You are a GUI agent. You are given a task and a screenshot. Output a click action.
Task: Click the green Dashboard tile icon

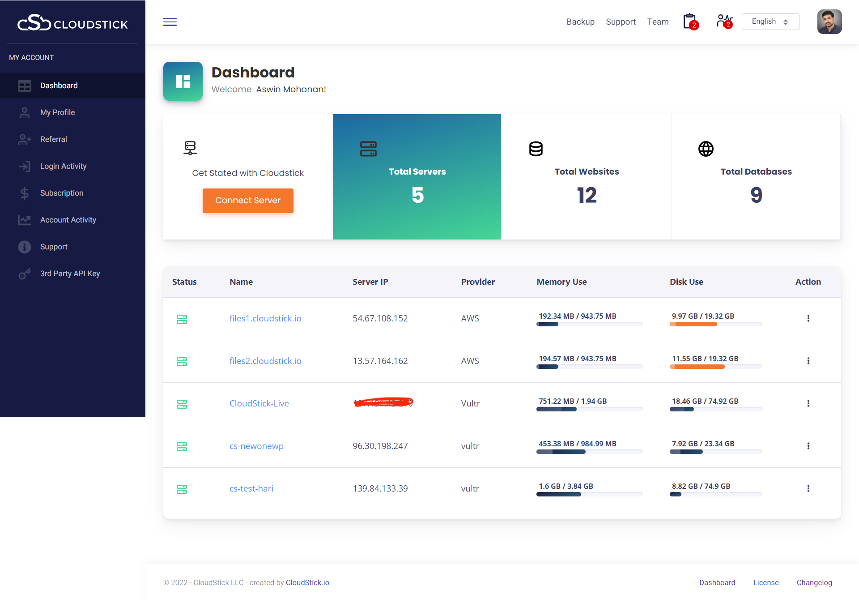(x=183, y=81)
